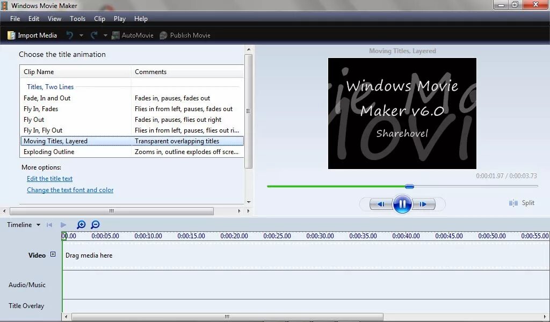Click task pane scroll down arrow

pos(249,202)
